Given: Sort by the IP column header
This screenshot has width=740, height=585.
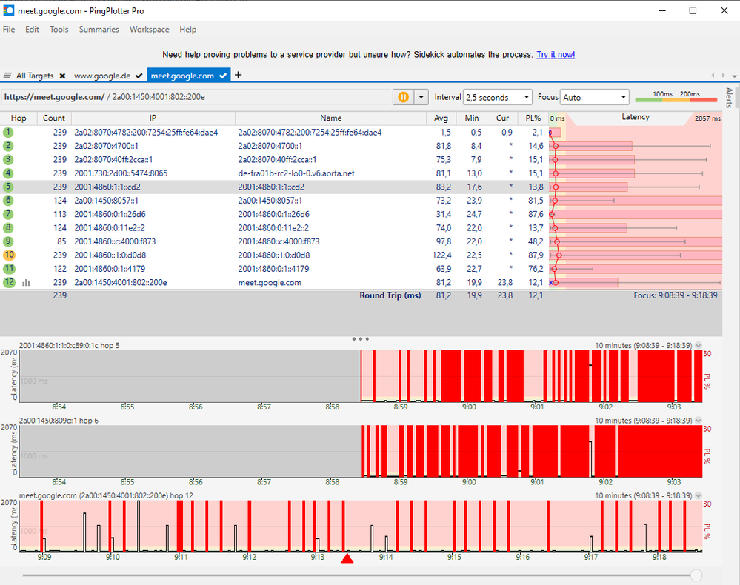Looking at the screenshot, I should click(153, 118).
